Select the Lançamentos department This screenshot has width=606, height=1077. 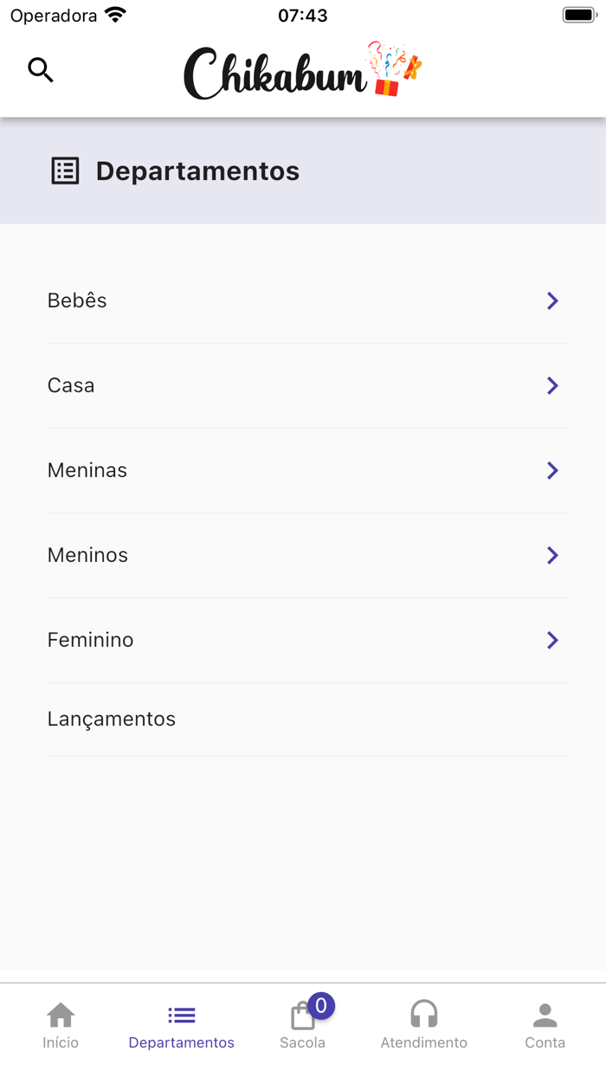[x=112, y=719]
